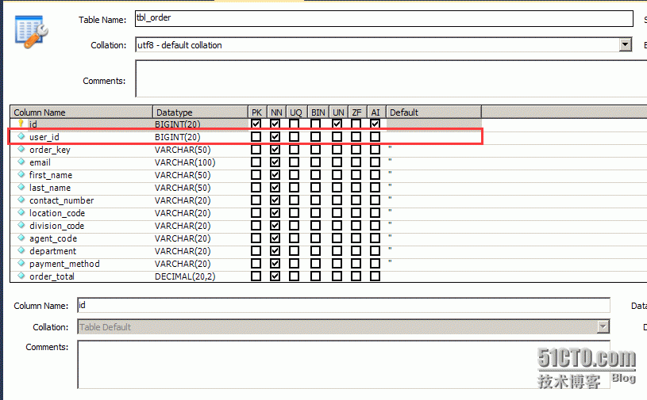Click the diamond icon beside department
The image size is (647, 400).
21,250
